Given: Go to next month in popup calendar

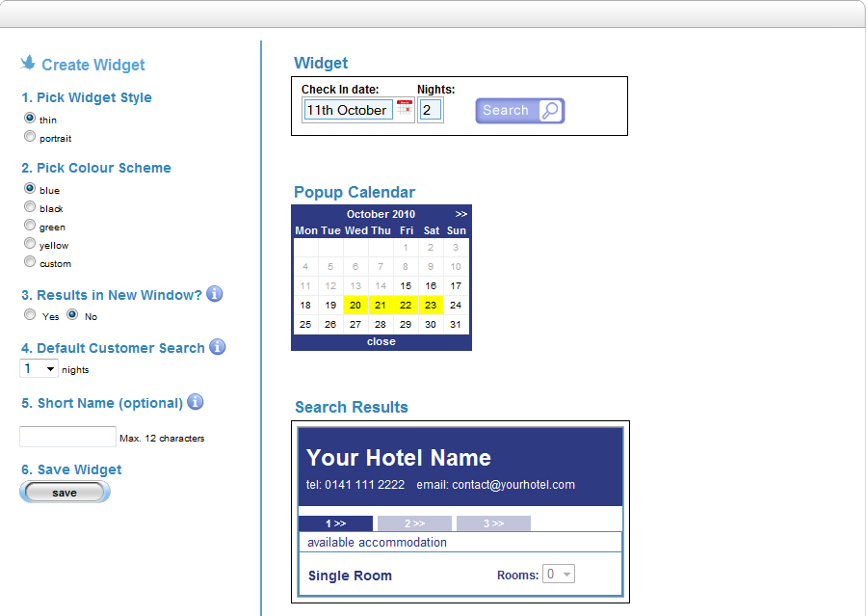Looking at the screenshot, I should 461,214.
